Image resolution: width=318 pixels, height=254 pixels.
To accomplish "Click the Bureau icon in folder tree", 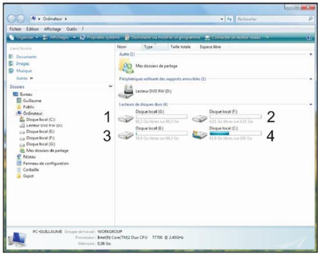I will 15,94.
